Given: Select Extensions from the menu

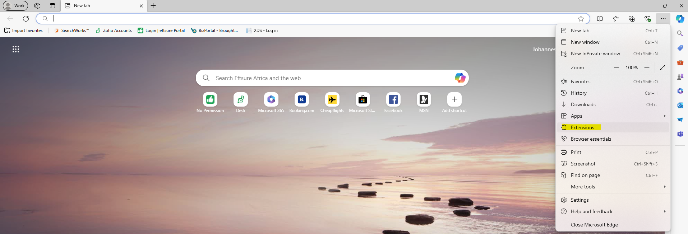Looking at the screenshot, I should (x=582, y=127).
